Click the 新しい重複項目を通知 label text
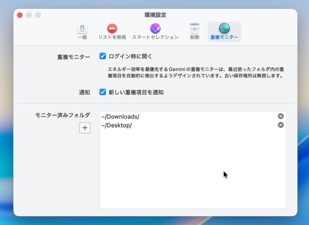The height and width of the screenshot is (225, 309). (136, 92)
